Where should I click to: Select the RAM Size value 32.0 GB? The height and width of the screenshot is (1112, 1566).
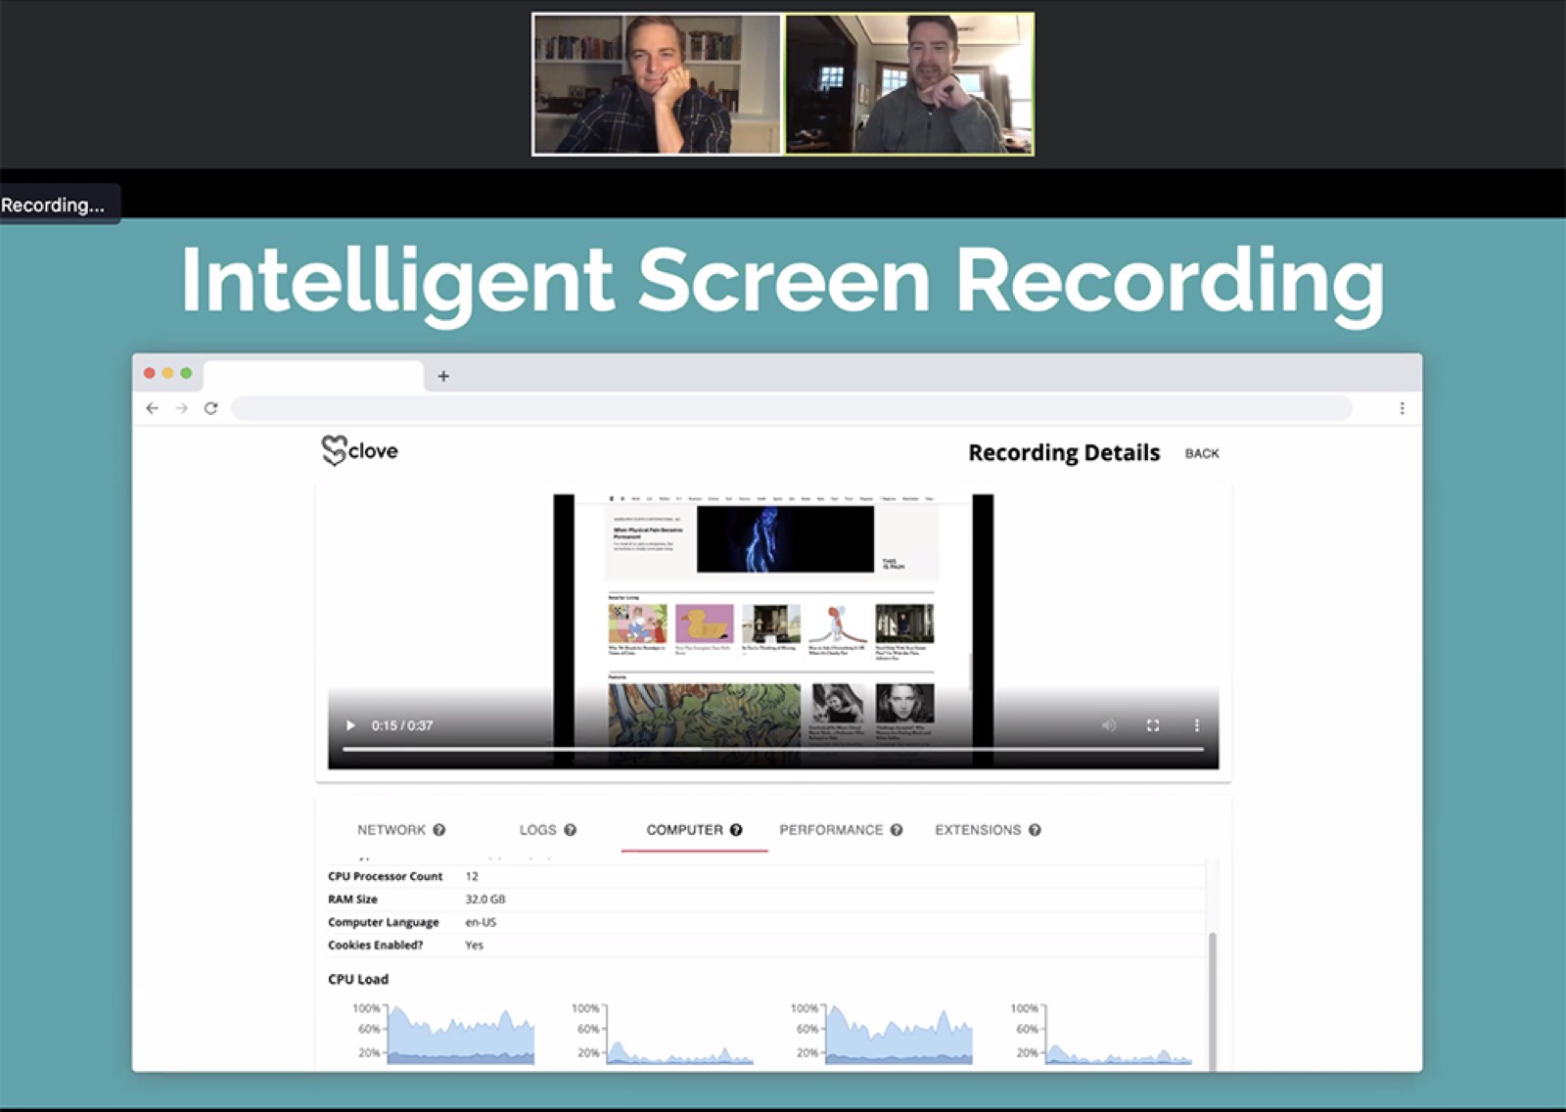point(485,899)
